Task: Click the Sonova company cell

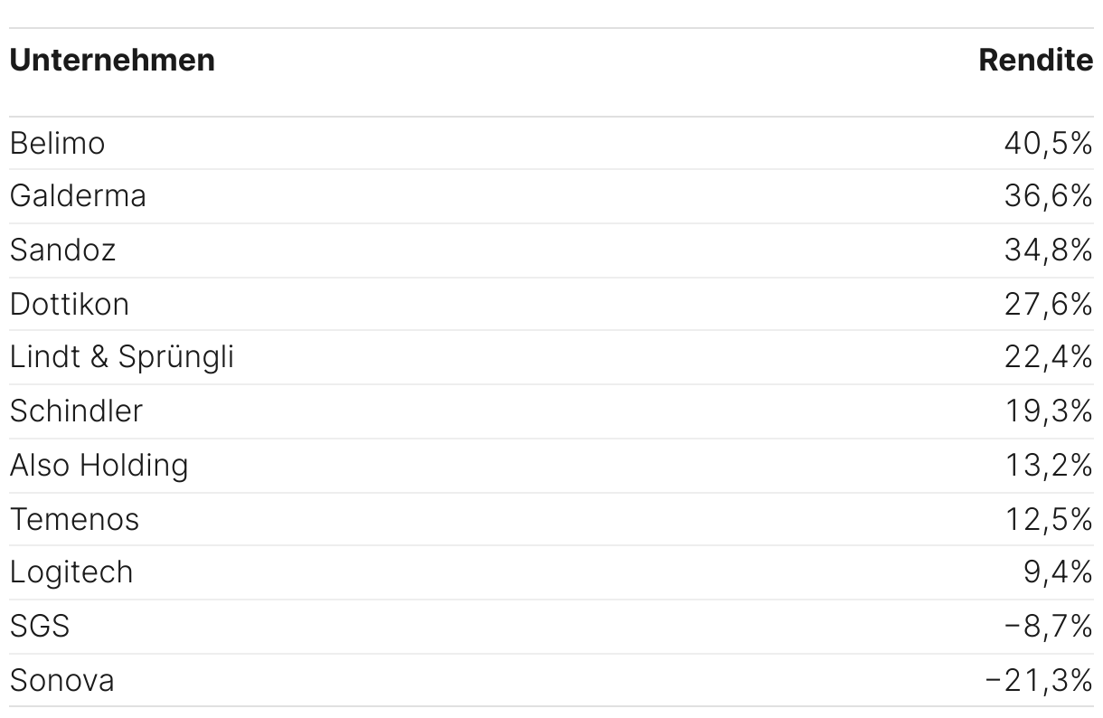Action: (62, 680)
